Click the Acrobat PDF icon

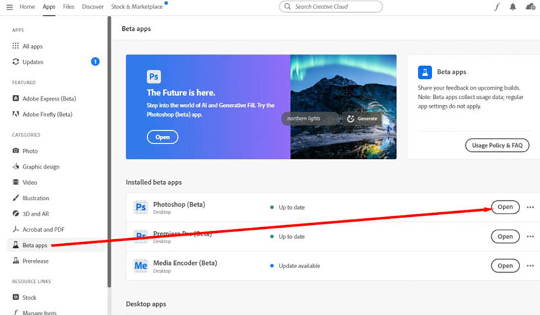click(x=15, y=229)
